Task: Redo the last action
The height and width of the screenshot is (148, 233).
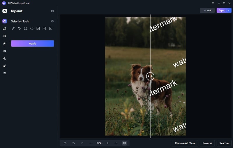Action: [x=82, y=143]
